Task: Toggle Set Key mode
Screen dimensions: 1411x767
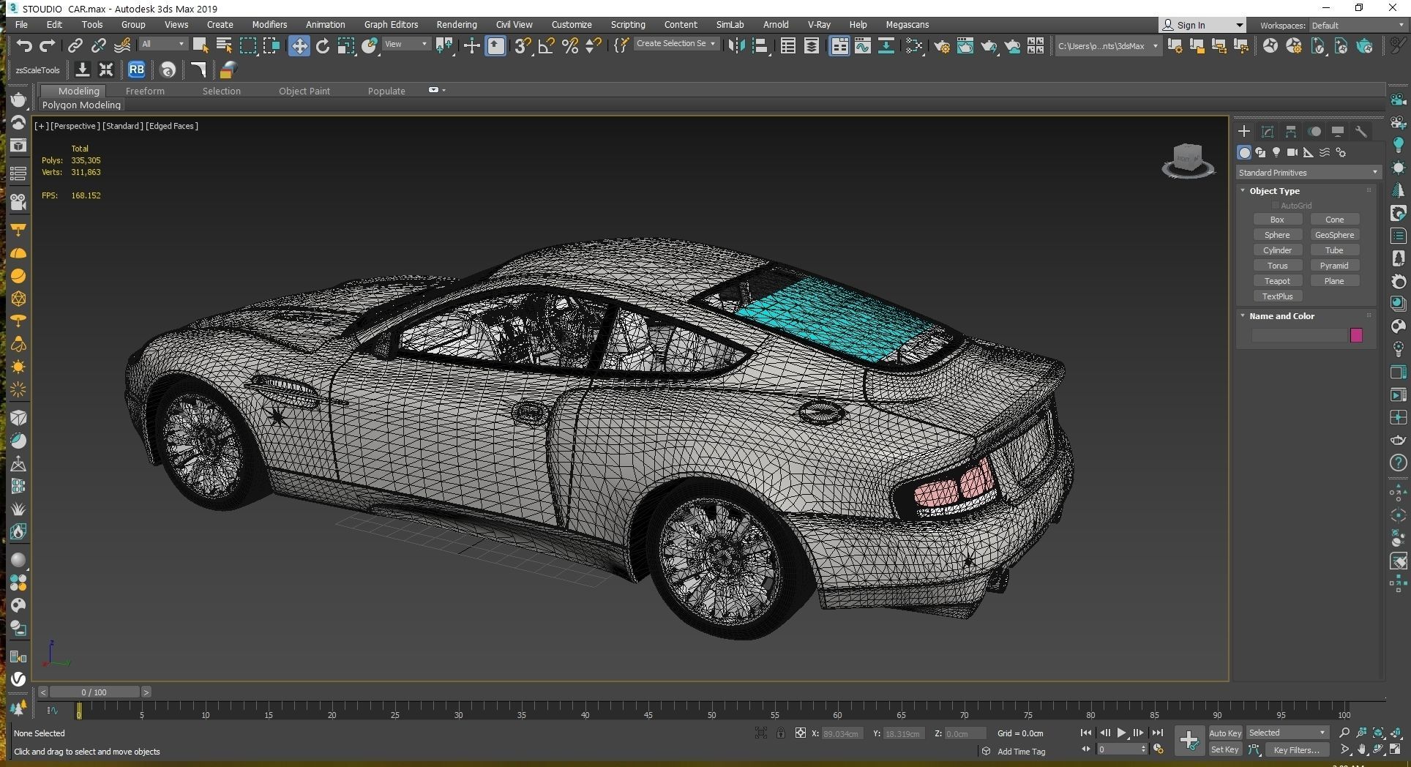Action: [x=1224, y=749]
